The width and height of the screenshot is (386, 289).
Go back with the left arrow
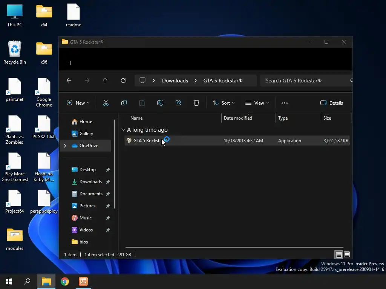point(69,81)
